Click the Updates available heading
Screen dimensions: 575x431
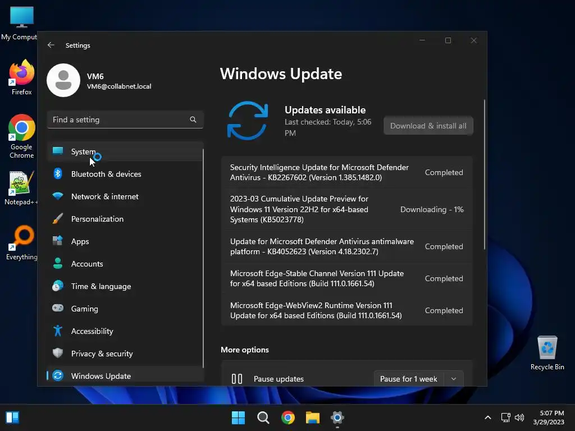[325, 110]
